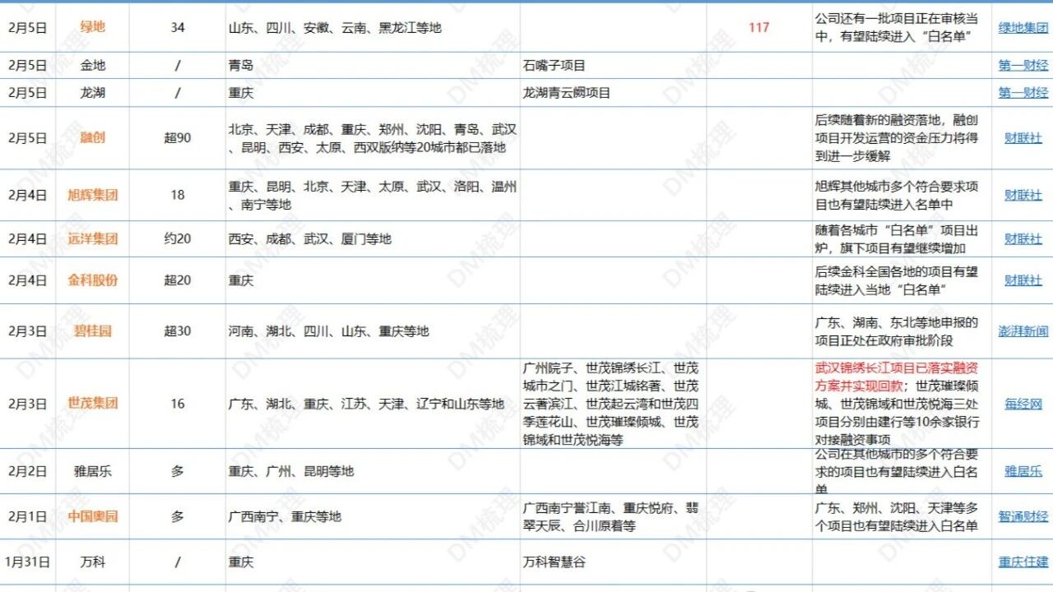Image resolution: width=1053 pixels, height=592 pixels.
Task: Click the 龙湖 company name cell
Action: [x=93, y=92]
